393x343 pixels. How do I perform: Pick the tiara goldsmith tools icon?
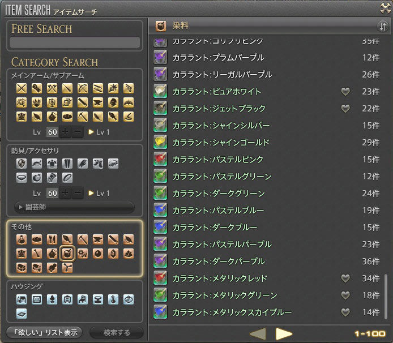[129, 102]
